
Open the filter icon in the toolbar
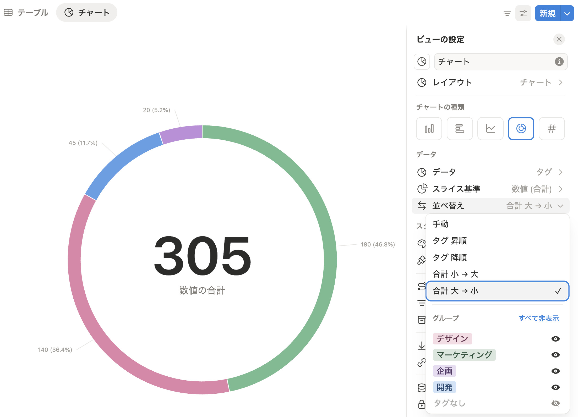point(507,13)
